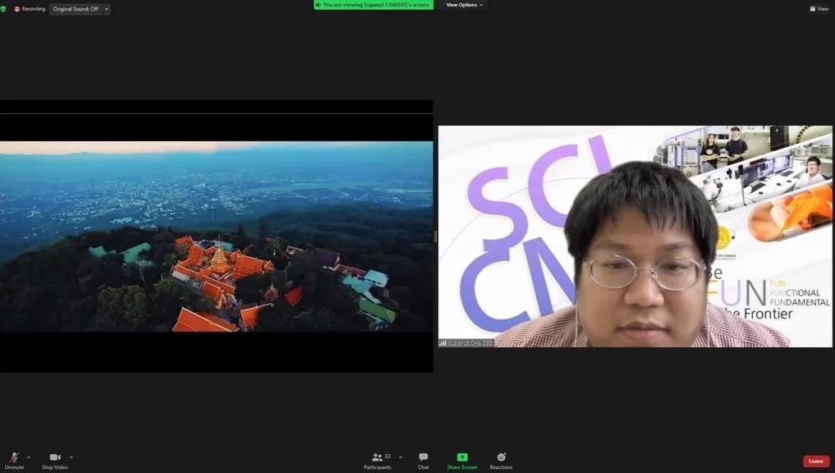This screenshot has width=835, height=473.
Task: Click the green Share Screen icon
Action: point(461,459)
